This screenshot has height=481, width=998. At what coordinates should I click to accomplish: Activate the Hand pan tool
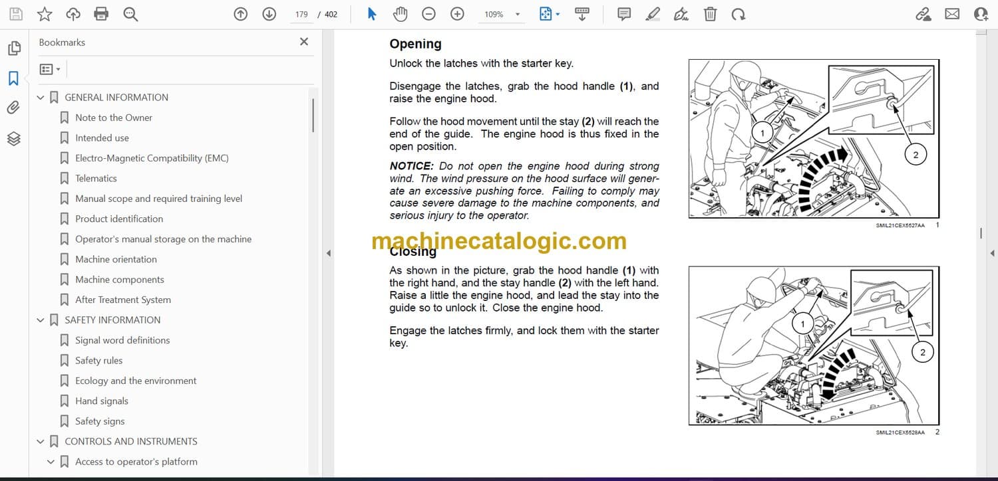(x=400, y=14)
